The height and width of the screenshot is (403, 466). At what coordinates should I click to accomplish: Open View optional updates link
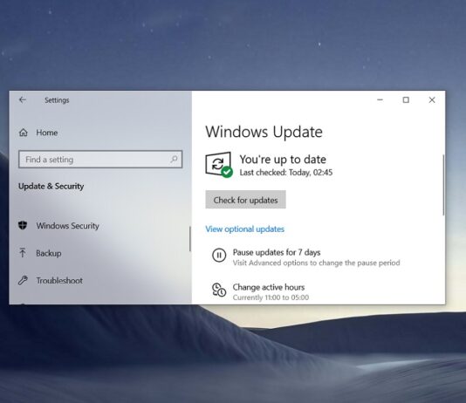(245, 229)
